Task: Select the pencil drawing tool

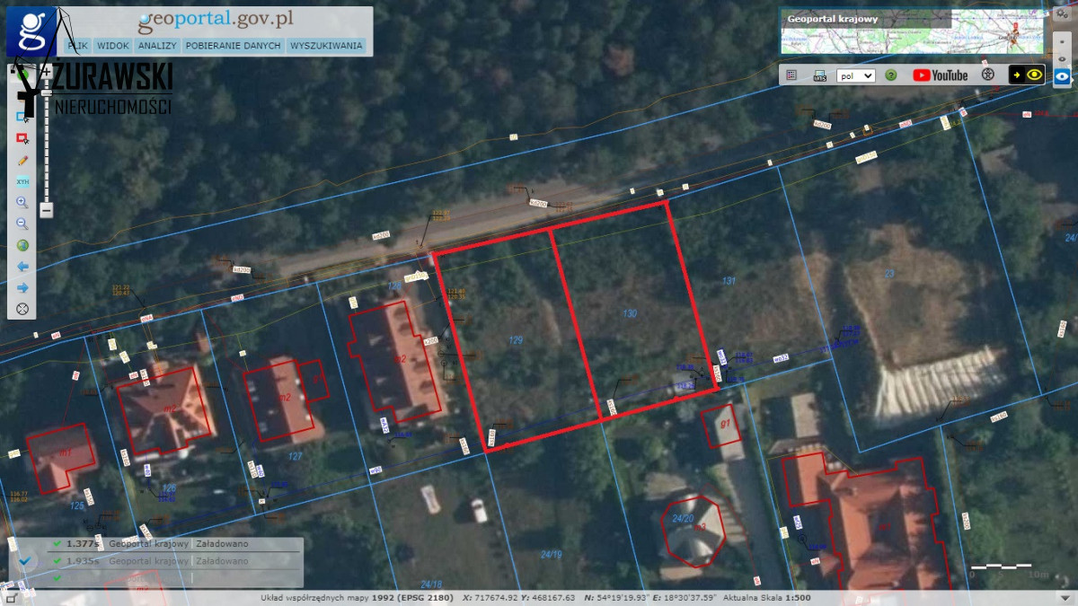Action: [x=22, y=160]
